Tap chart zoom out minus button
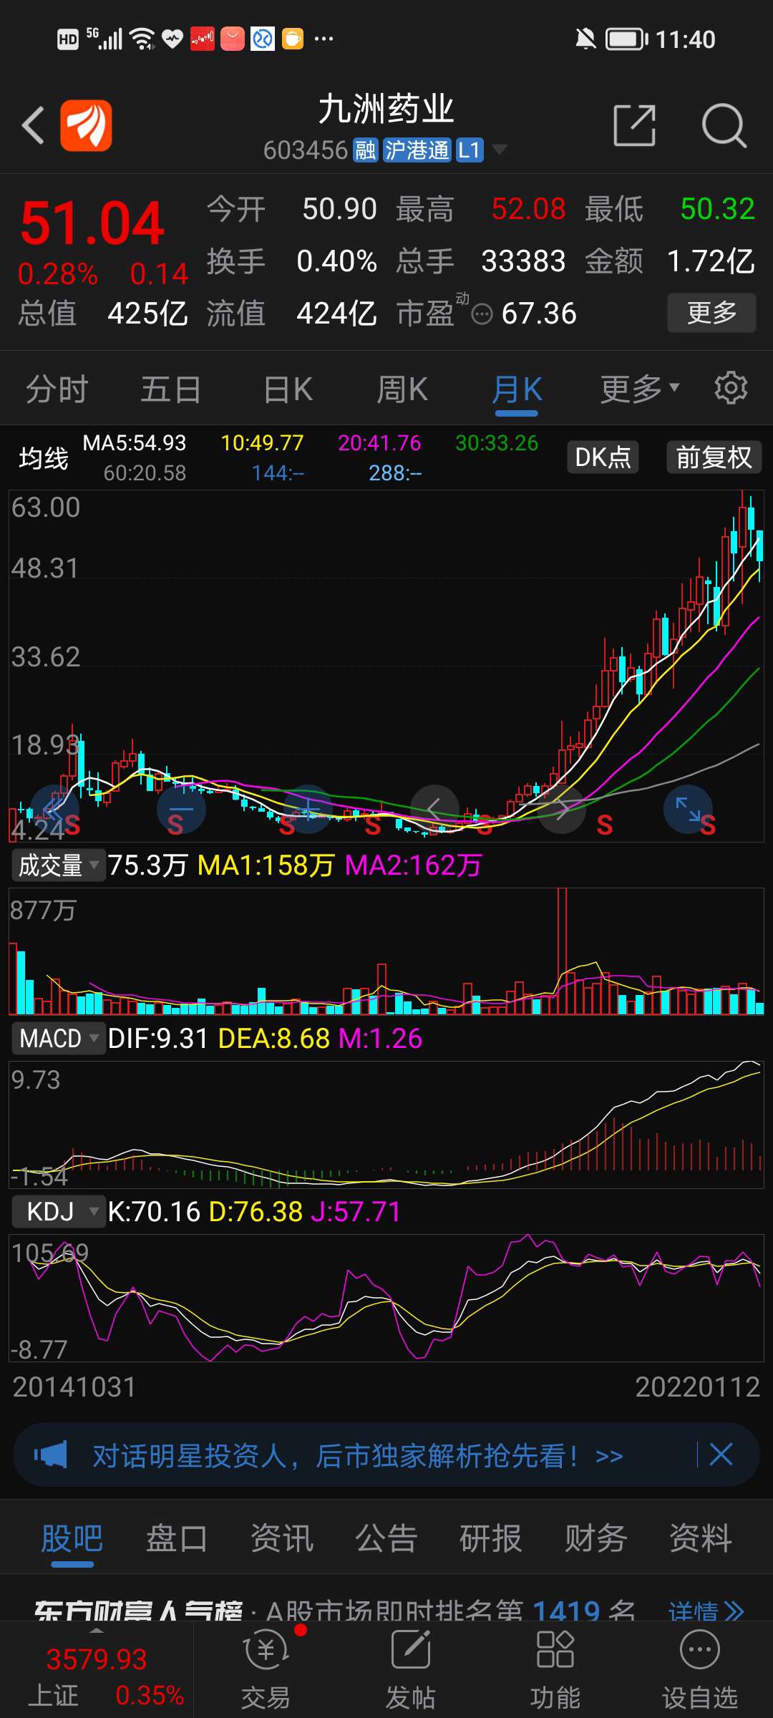 click(x=181, y=810)
